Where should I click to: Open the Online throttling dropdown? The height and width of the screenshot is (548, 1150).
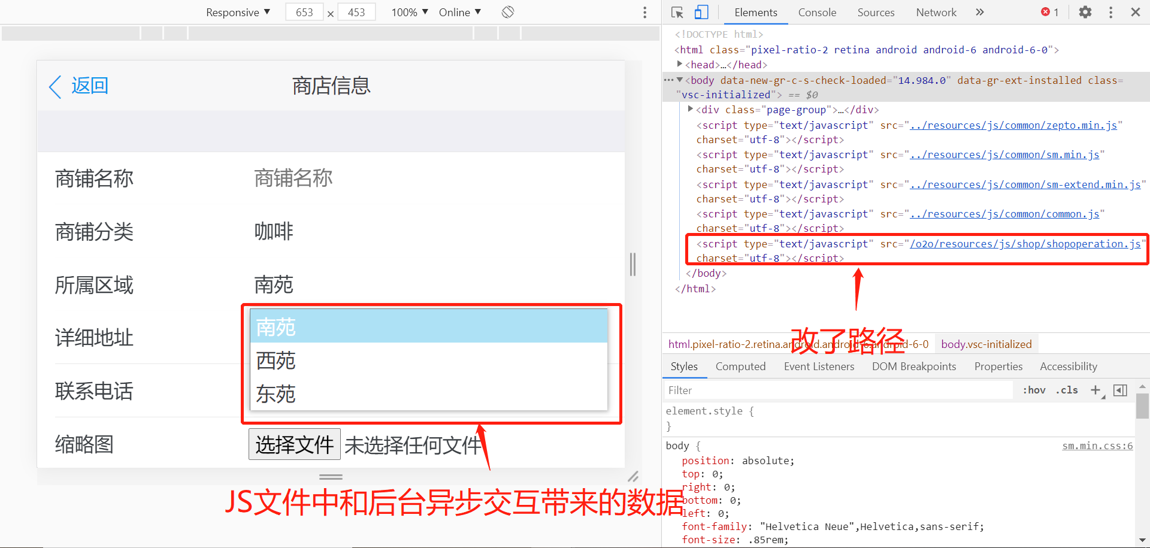coord(460,12)
